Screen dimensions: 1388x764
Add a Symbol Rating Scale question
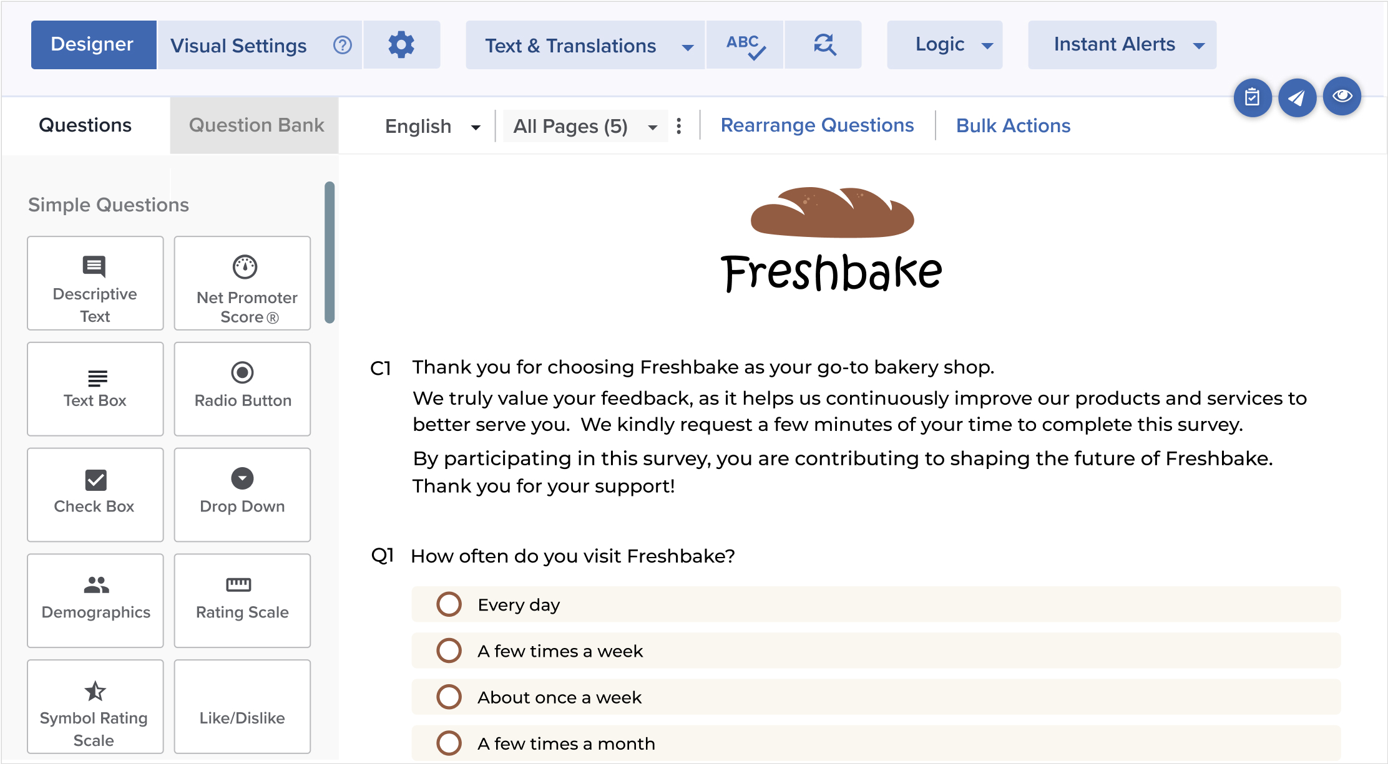coord(95,707)
